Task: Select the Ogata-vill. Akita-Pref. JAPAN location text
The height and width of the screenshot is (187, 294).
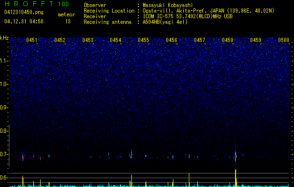Action: 208,11
